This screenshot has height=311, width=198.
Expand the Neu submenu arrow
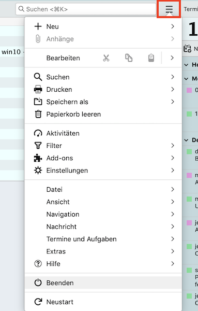[173, 26]
